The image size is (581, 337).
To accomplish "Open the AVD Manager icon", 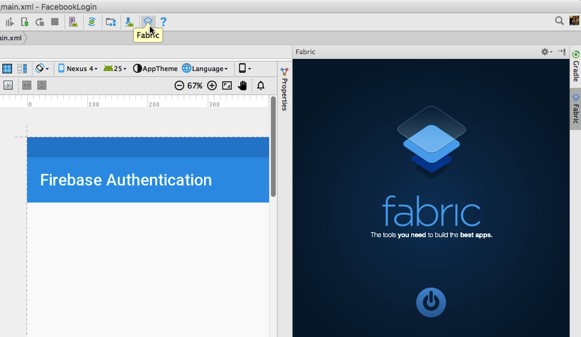I will 73,22.
